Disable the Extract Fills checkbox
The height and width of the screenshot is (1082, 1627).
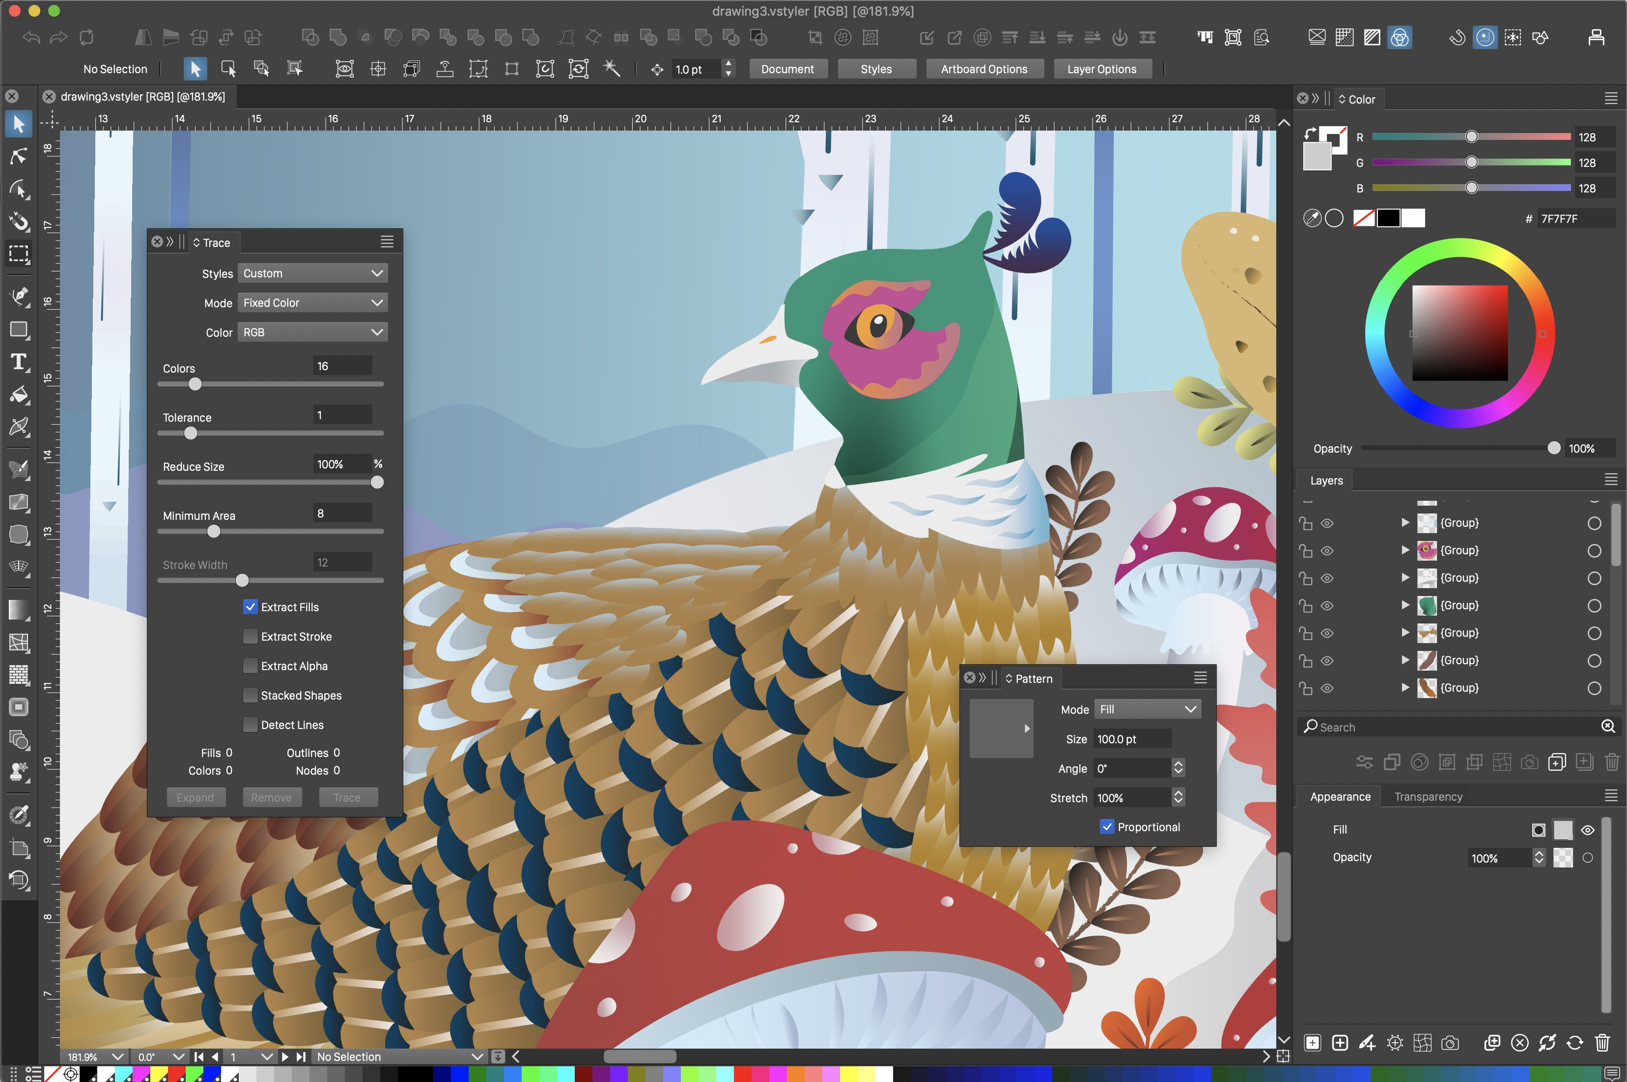pyautogui.click(x=251, y=607)
